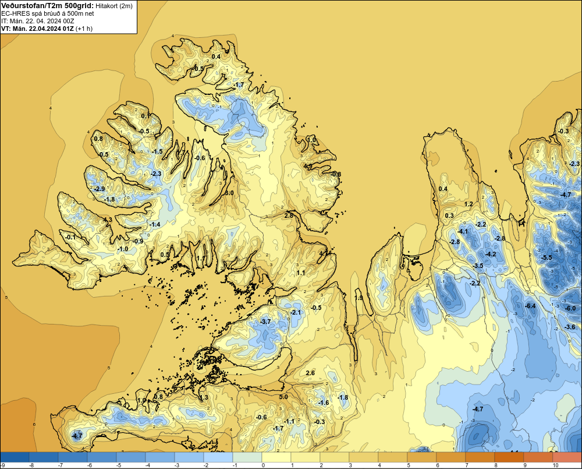Click the 7 label on the legend

tap(467, 466)
